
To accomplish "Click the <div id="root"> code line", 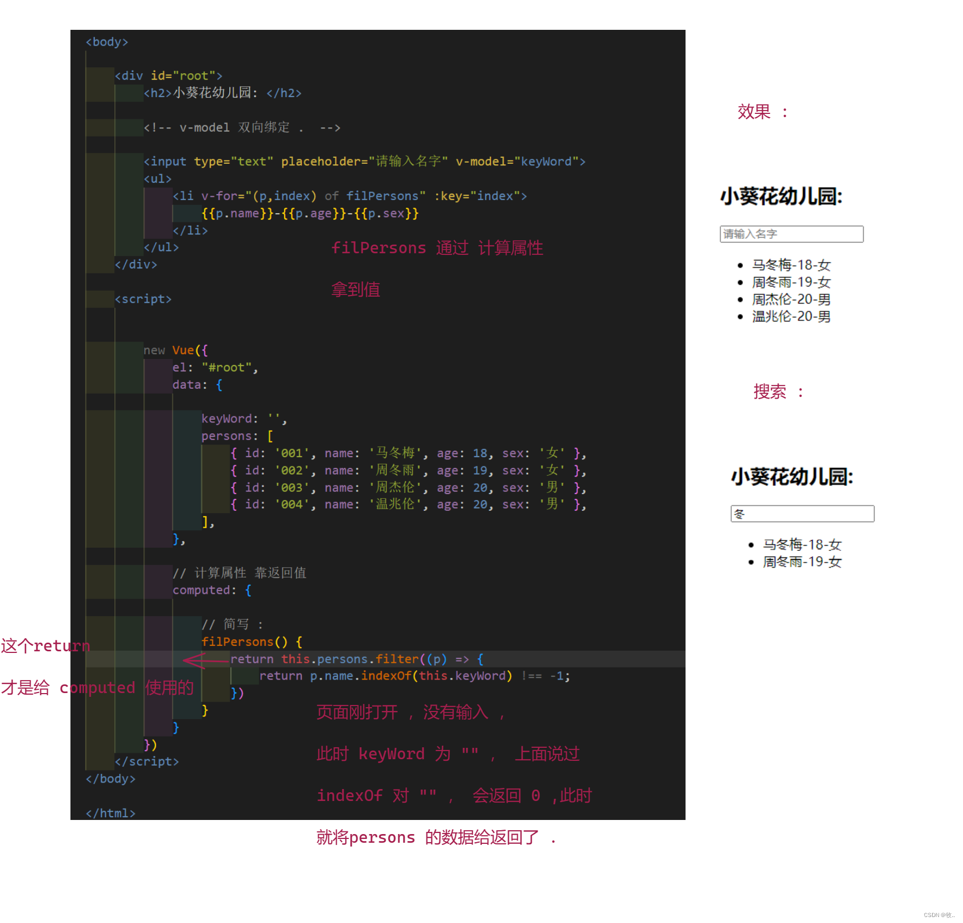I will coord(169,76).
